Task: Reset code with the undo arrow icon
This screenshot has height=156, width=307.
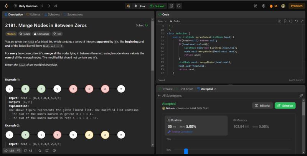Action: (x=296, y=21)
